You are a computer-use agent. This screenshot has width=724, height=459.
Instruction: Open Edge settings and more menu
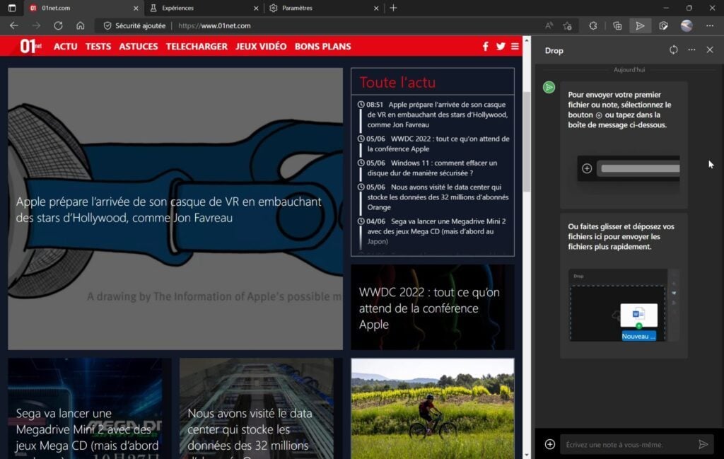710,26
